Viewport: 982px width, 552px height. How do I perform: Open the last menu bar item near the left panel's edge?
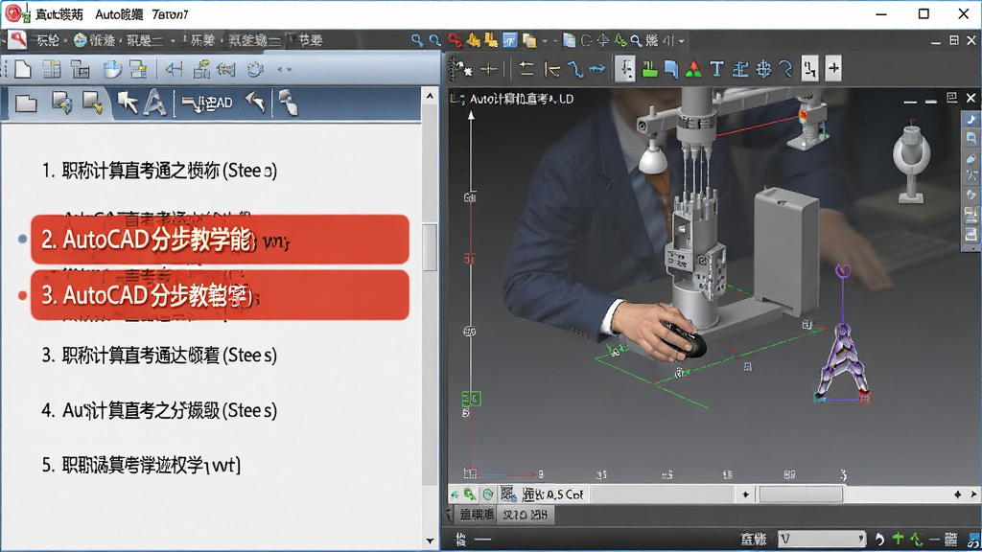(x=310, y=40)
